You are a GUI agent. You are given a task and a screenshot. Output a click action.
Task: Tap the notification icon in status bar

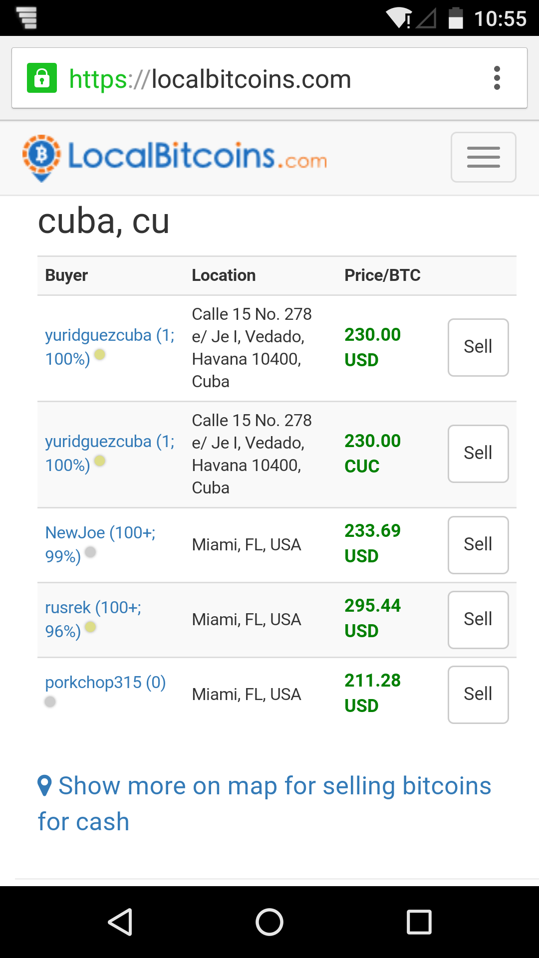(27, 18)
